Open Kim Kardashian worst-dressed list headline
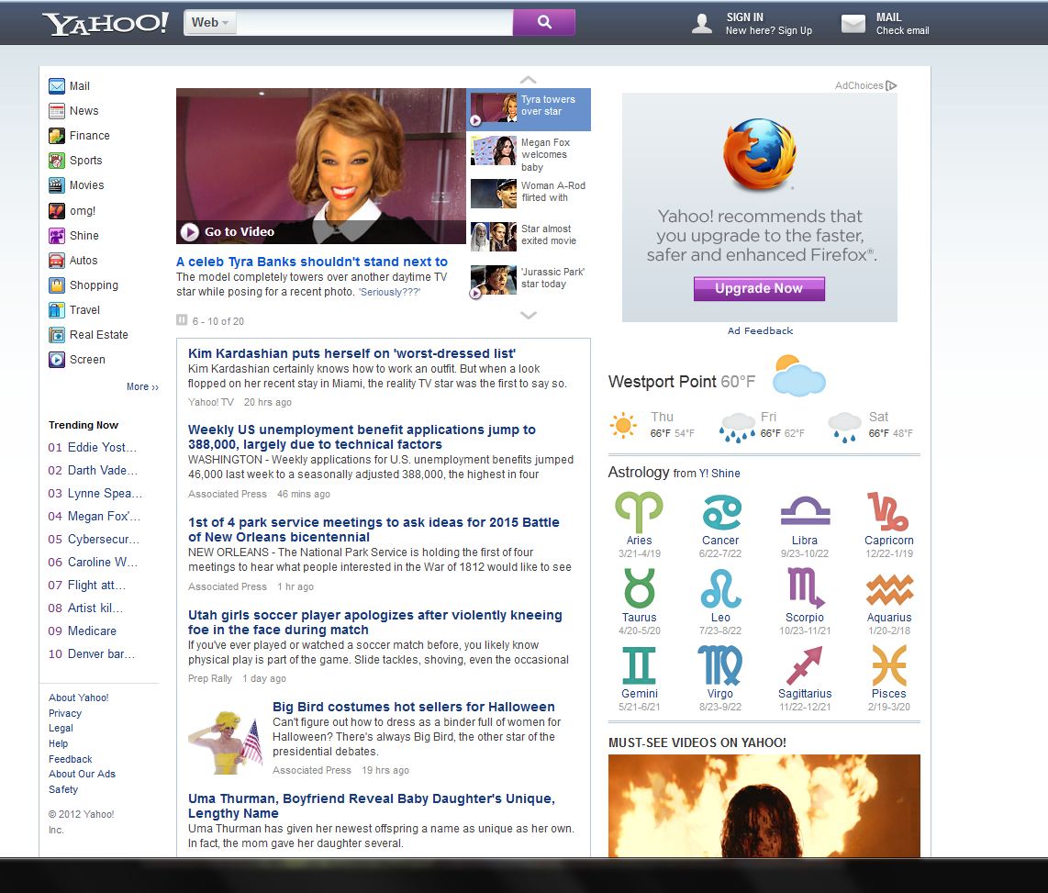Viewport: 1048px width, 893px height. (x=351, y=353)
